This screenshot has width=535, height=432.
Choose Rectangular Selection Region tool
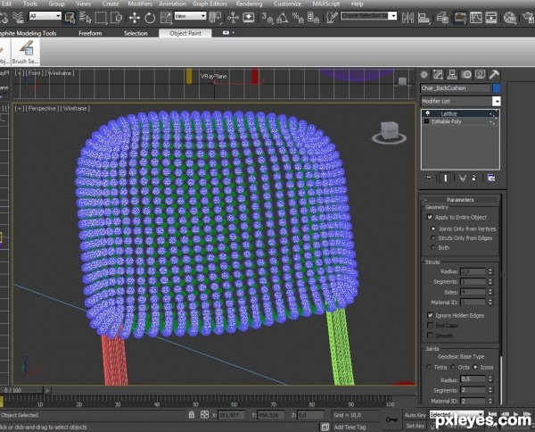click(101, 18)
